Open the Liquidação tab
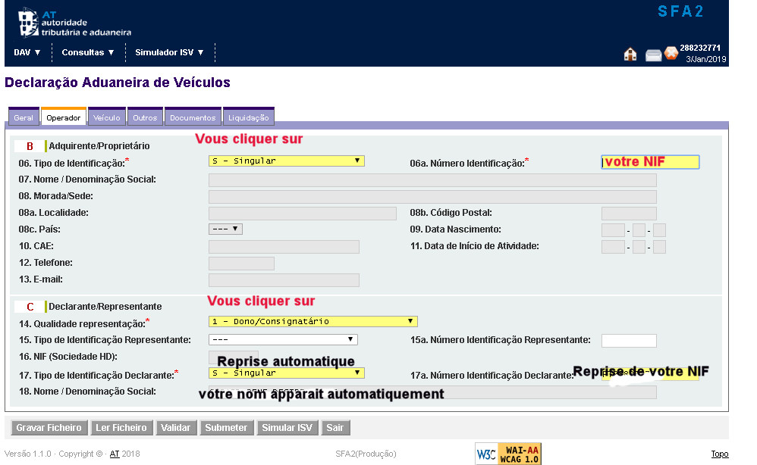The width and height of the screenshot is (757, 465). (249, 117)
